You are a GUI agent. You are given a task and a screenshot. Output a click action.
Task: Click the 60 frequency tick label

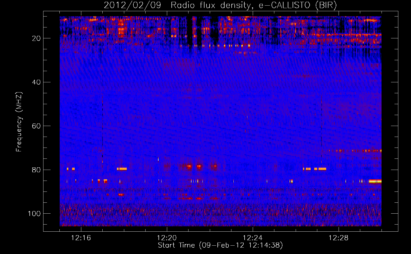[36, 126]
